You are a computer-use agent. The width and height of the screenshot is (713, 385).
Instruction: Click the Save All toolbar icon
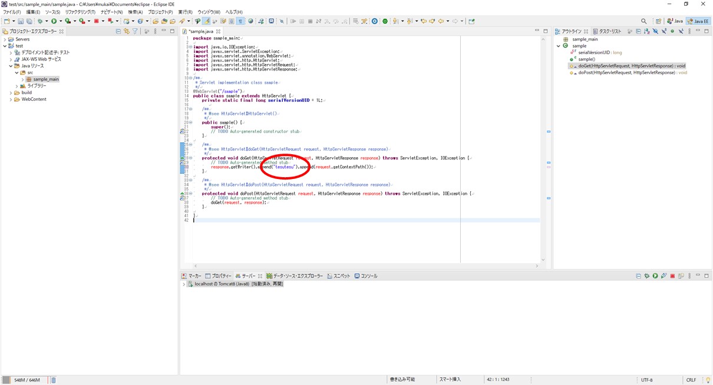(29, 21)
